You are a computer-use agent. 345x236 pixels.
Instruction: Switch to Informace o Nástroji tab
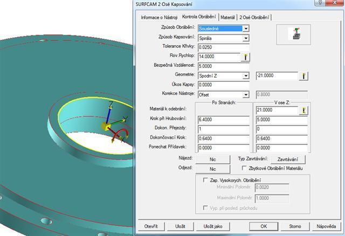pos(159,17)
